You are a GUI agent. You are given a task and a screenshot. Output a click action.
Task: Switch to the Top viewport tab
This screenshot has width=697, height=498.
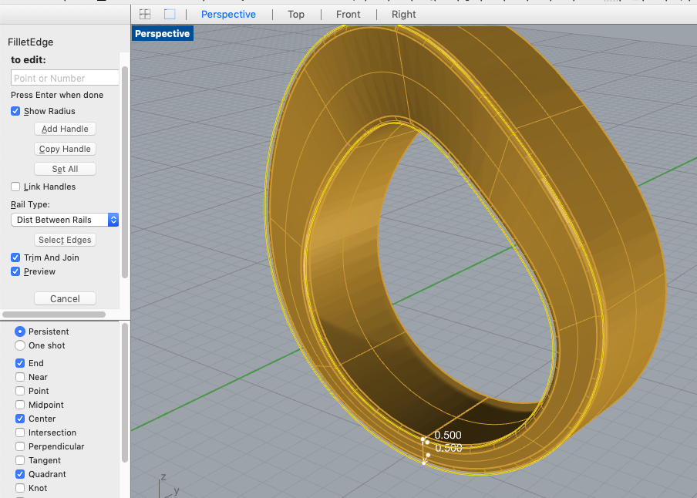(296, 14)
